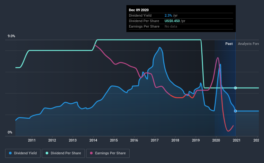Click the Analysts Forecast region label
The image size is (264, 163).
coord(248,44)
